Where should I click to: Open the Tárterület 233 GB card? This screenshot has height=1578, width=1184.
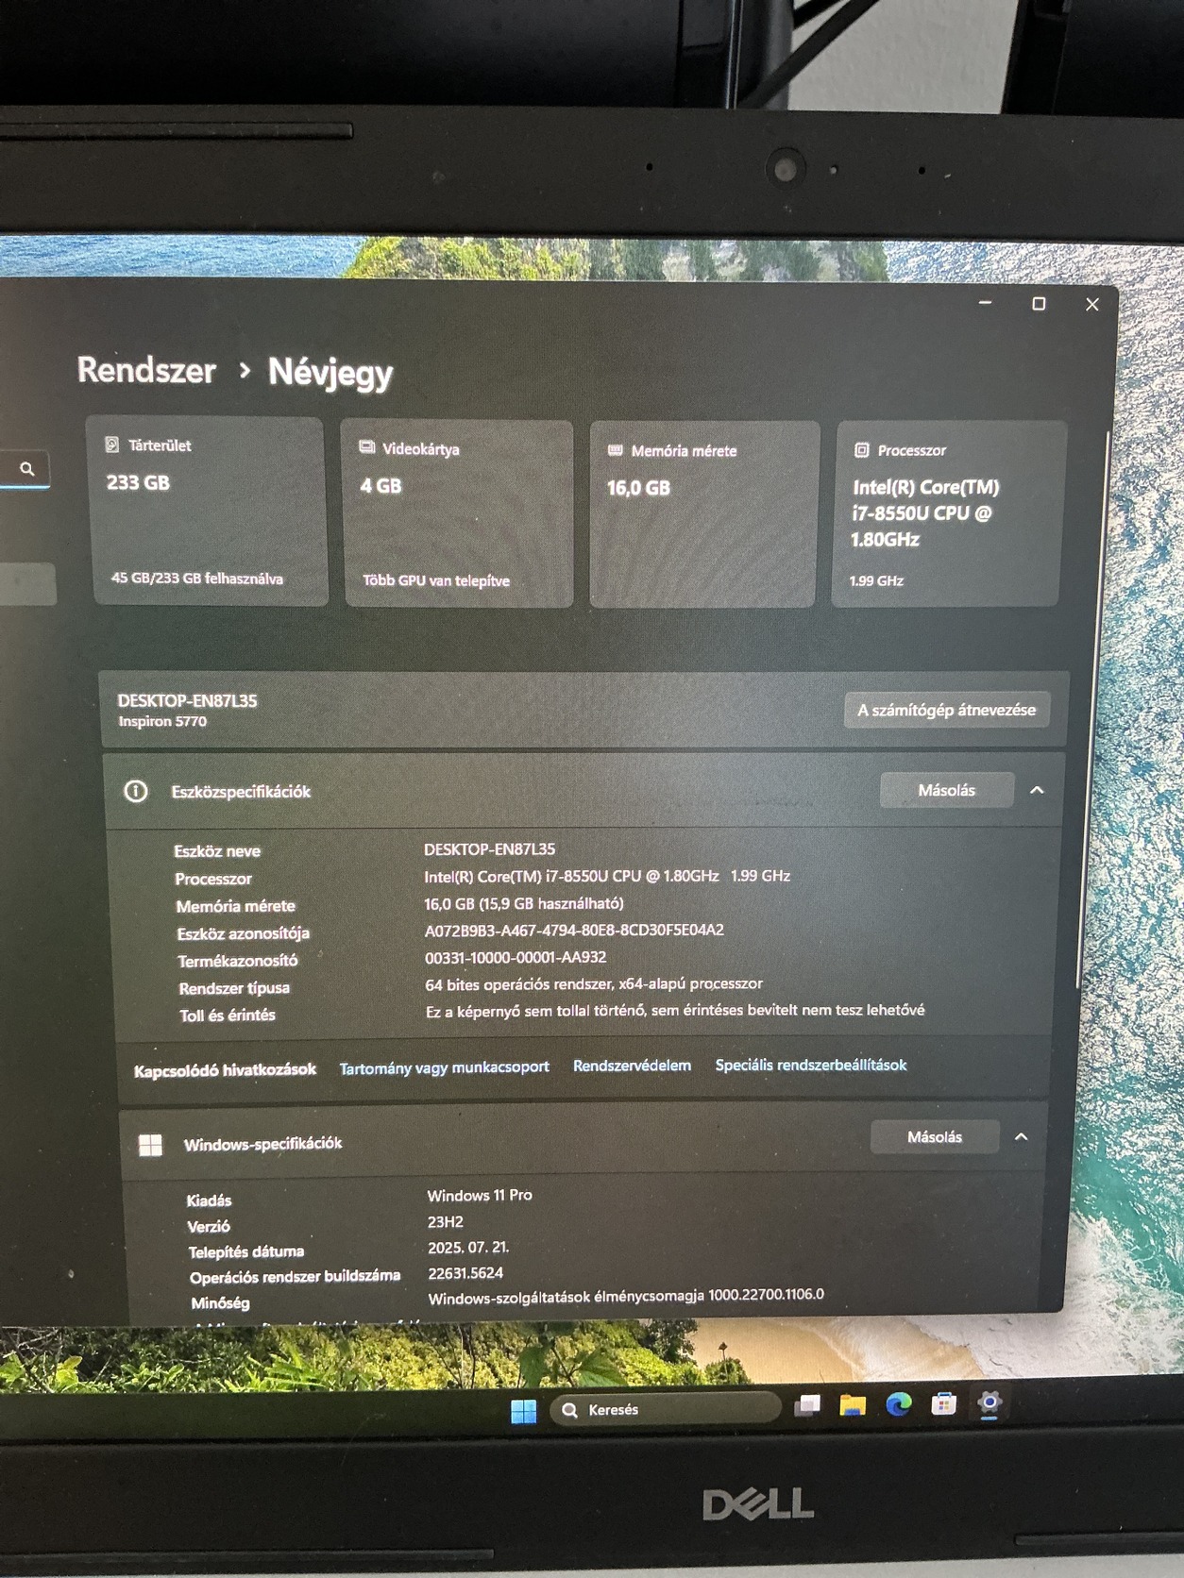[x=209, y=511]
